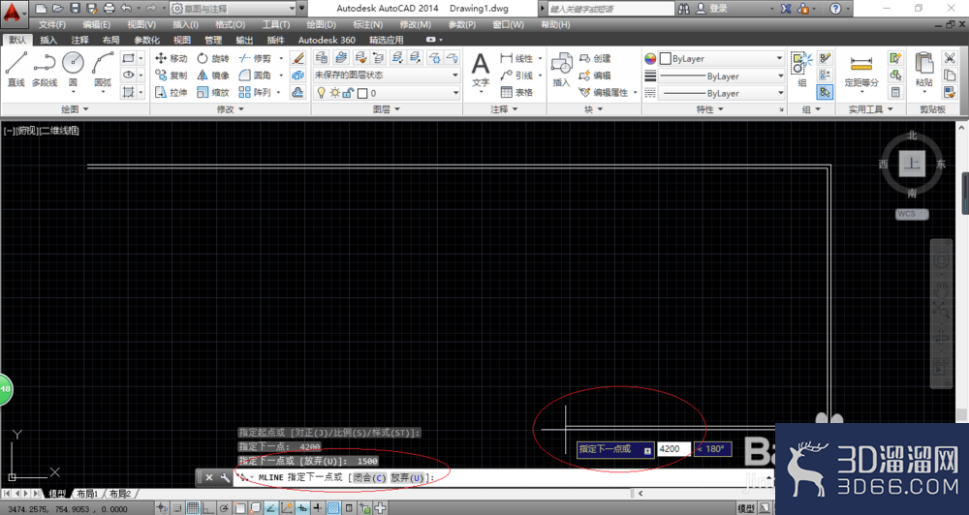This screenshot has height=515, width=969.
Task: Expand the 绘图 (Draw) panel
Action: (75, 109)
